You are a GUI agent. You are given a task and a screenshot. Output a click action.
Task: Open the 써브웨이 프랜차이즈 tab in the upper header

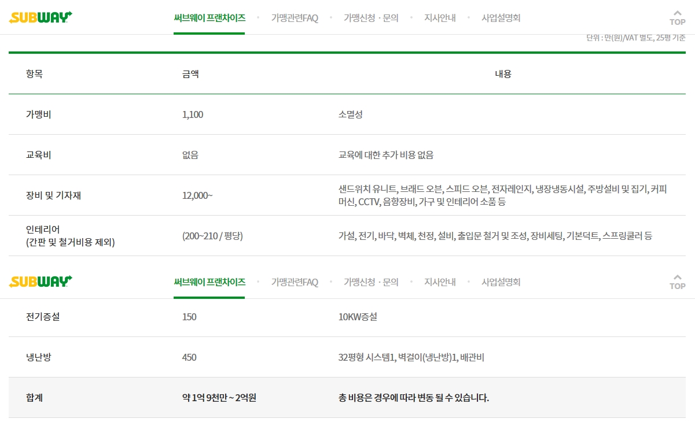209,18
